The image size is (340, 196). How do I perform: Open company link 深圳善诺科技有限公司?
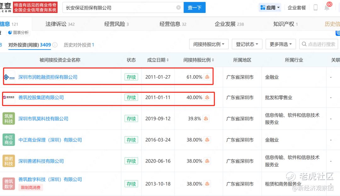tap(41, 161)
